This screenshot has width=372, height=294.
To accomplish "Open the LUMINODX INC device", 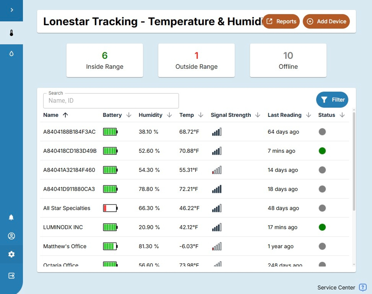I will tap(195, 227).
